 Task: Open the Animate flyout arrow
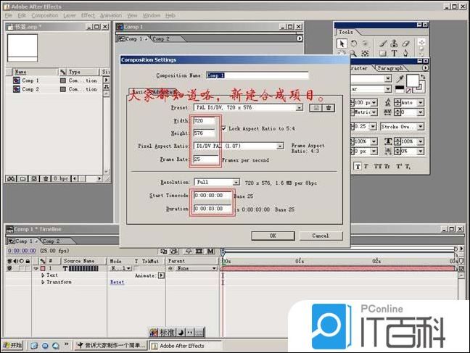pyautogui.click(x=161, y=275)
